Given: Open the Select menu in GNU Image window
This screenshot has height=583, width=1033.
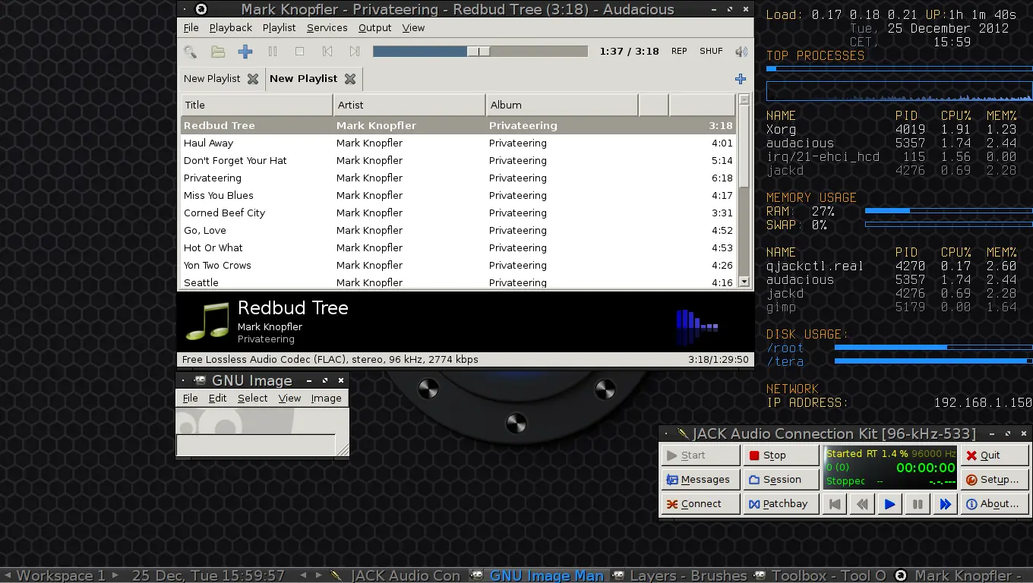Looking at the screenshot, I should [253, 399].
